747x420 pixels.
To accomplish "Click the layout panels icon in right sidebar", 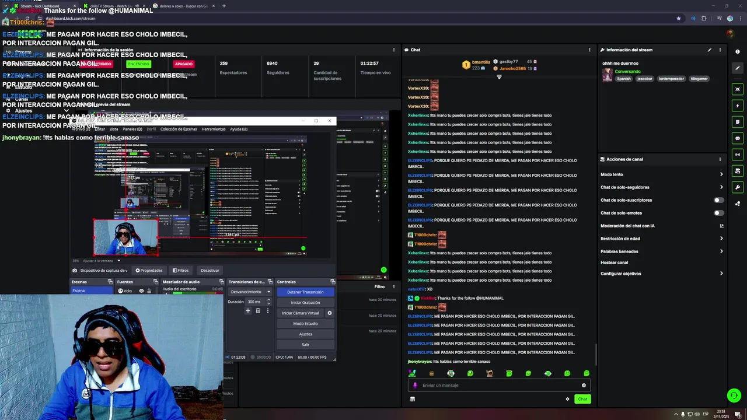I will (738, 171).
